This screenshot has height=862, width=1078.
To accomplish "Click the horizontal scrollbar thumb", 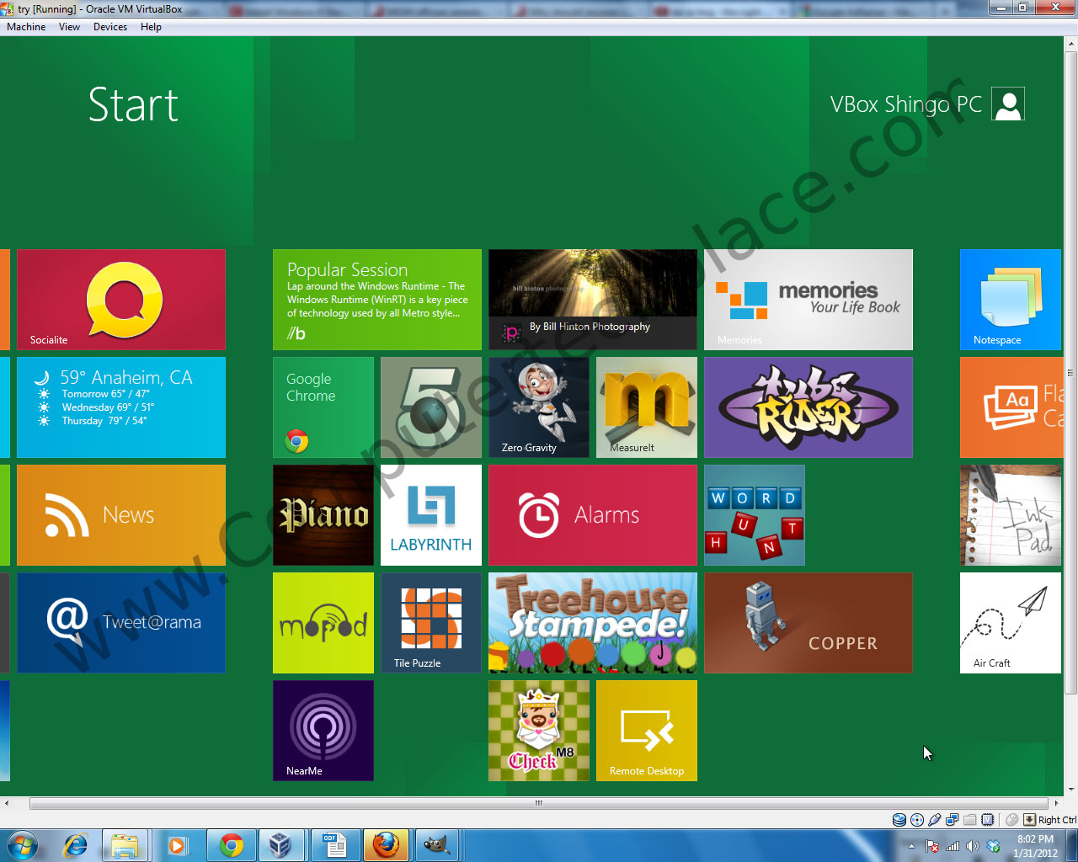I will tap(539, 803).
